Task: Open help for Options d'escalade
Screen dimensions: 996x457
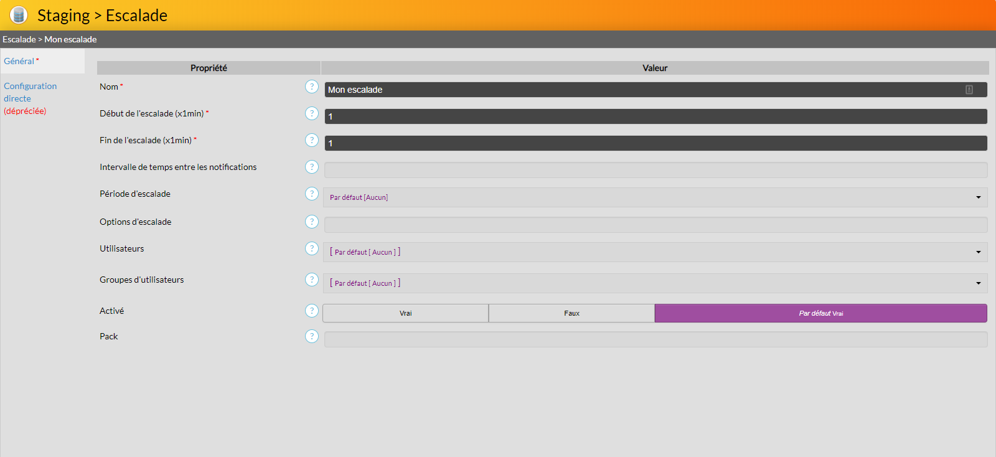Action: pyautogui.click(x=312, y=222)
